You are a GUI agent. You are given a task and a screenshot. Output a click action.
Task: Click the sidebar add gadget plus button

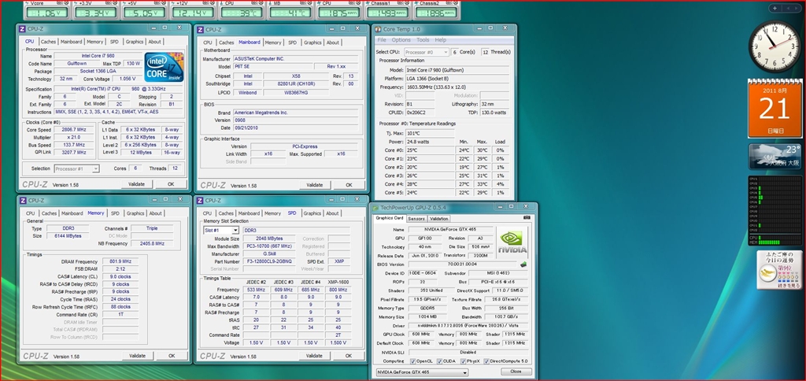click(x=775, y=9)
